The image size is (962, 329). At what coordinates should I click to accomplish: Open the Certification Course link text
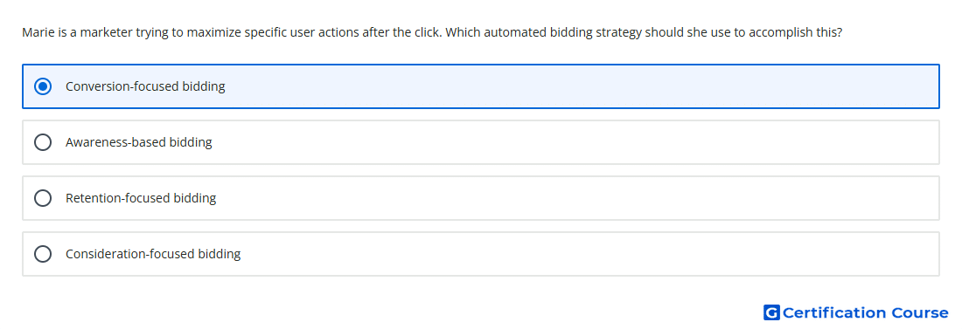coord(865,312)
